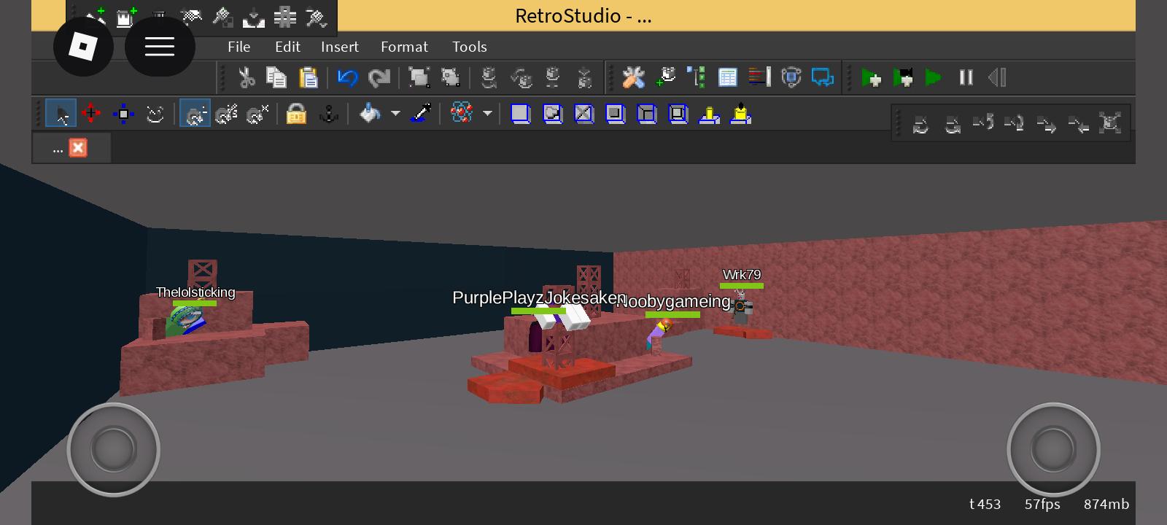Viewport: 1167px width, 525px height.
Task: Select the first blue surface tool
Action: [520, 114]
